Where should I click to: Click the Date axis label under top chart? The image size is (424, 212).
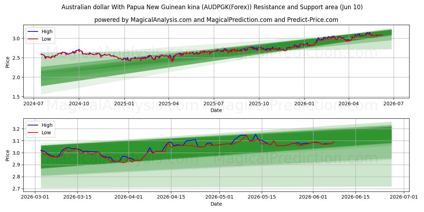[x=216, y=110]
